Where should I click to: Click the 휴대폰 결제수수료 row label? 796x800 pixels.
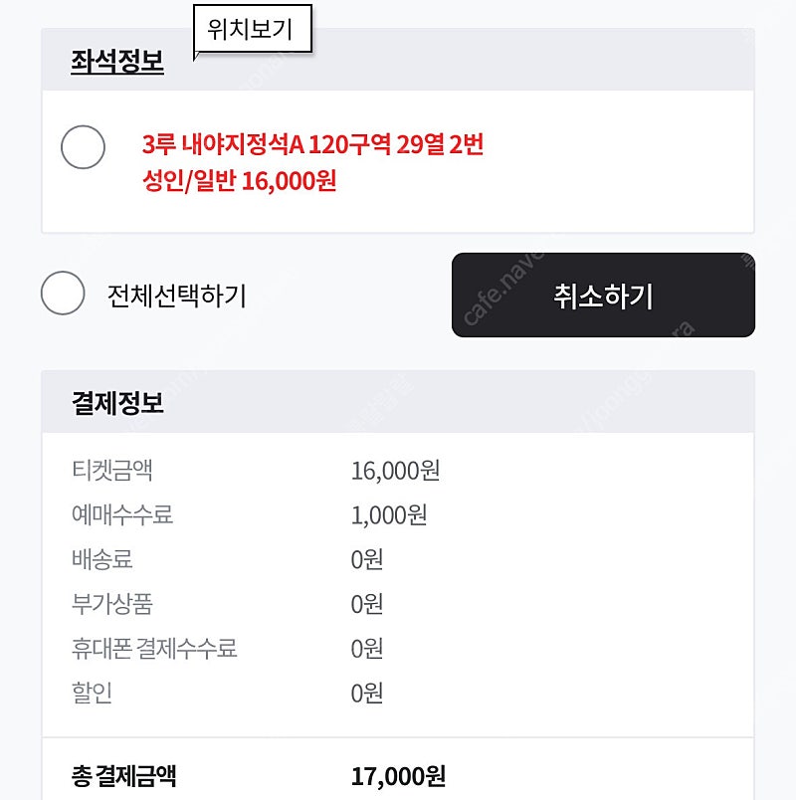coord(154,649)
